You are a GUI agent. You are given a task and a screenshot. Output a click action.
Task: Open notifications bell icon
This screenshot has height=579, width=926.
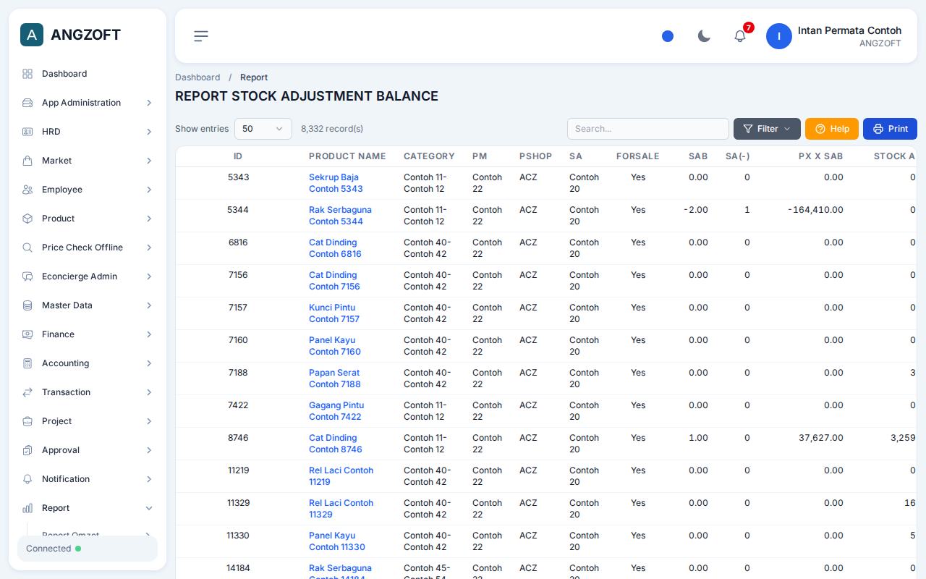(x=740, y=36)
